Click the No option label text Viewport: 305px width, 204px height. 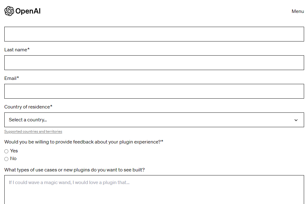click(13, 159)
